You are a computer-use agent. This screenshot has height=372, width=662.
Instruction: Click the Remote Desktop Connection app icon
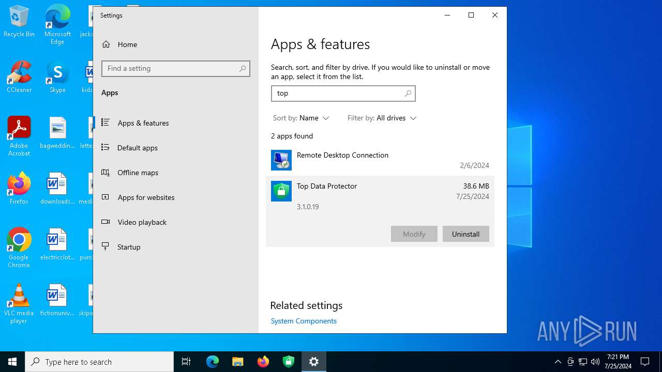click(x=281, y=160)
